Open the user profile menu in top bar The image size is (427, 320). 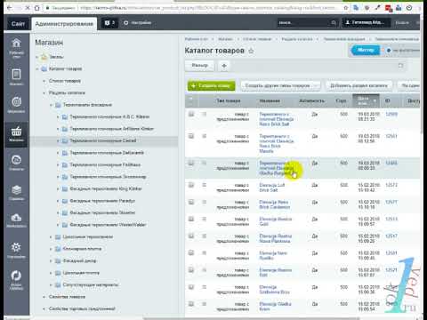[x=366, y=23]
